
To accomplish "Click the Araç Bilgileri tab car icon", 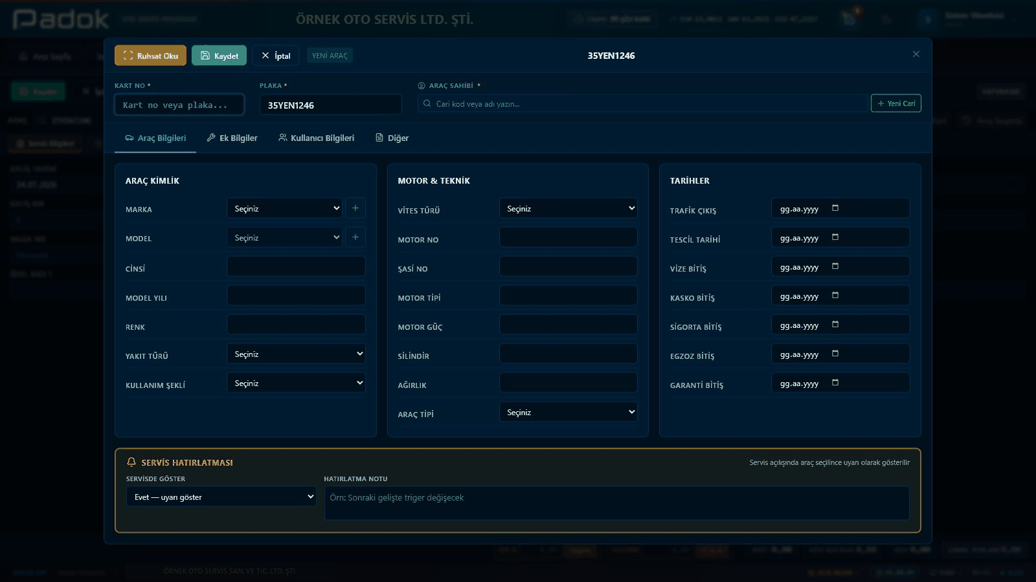I will 129,138.
